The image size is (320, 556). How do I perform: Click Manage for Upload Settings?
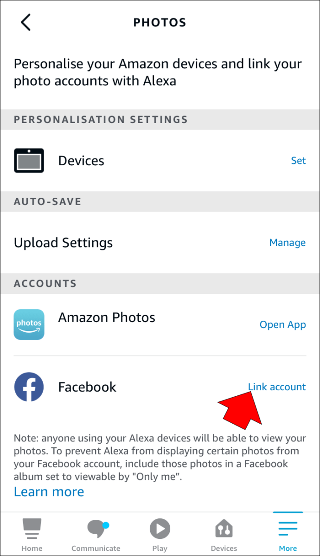(288, 243)
